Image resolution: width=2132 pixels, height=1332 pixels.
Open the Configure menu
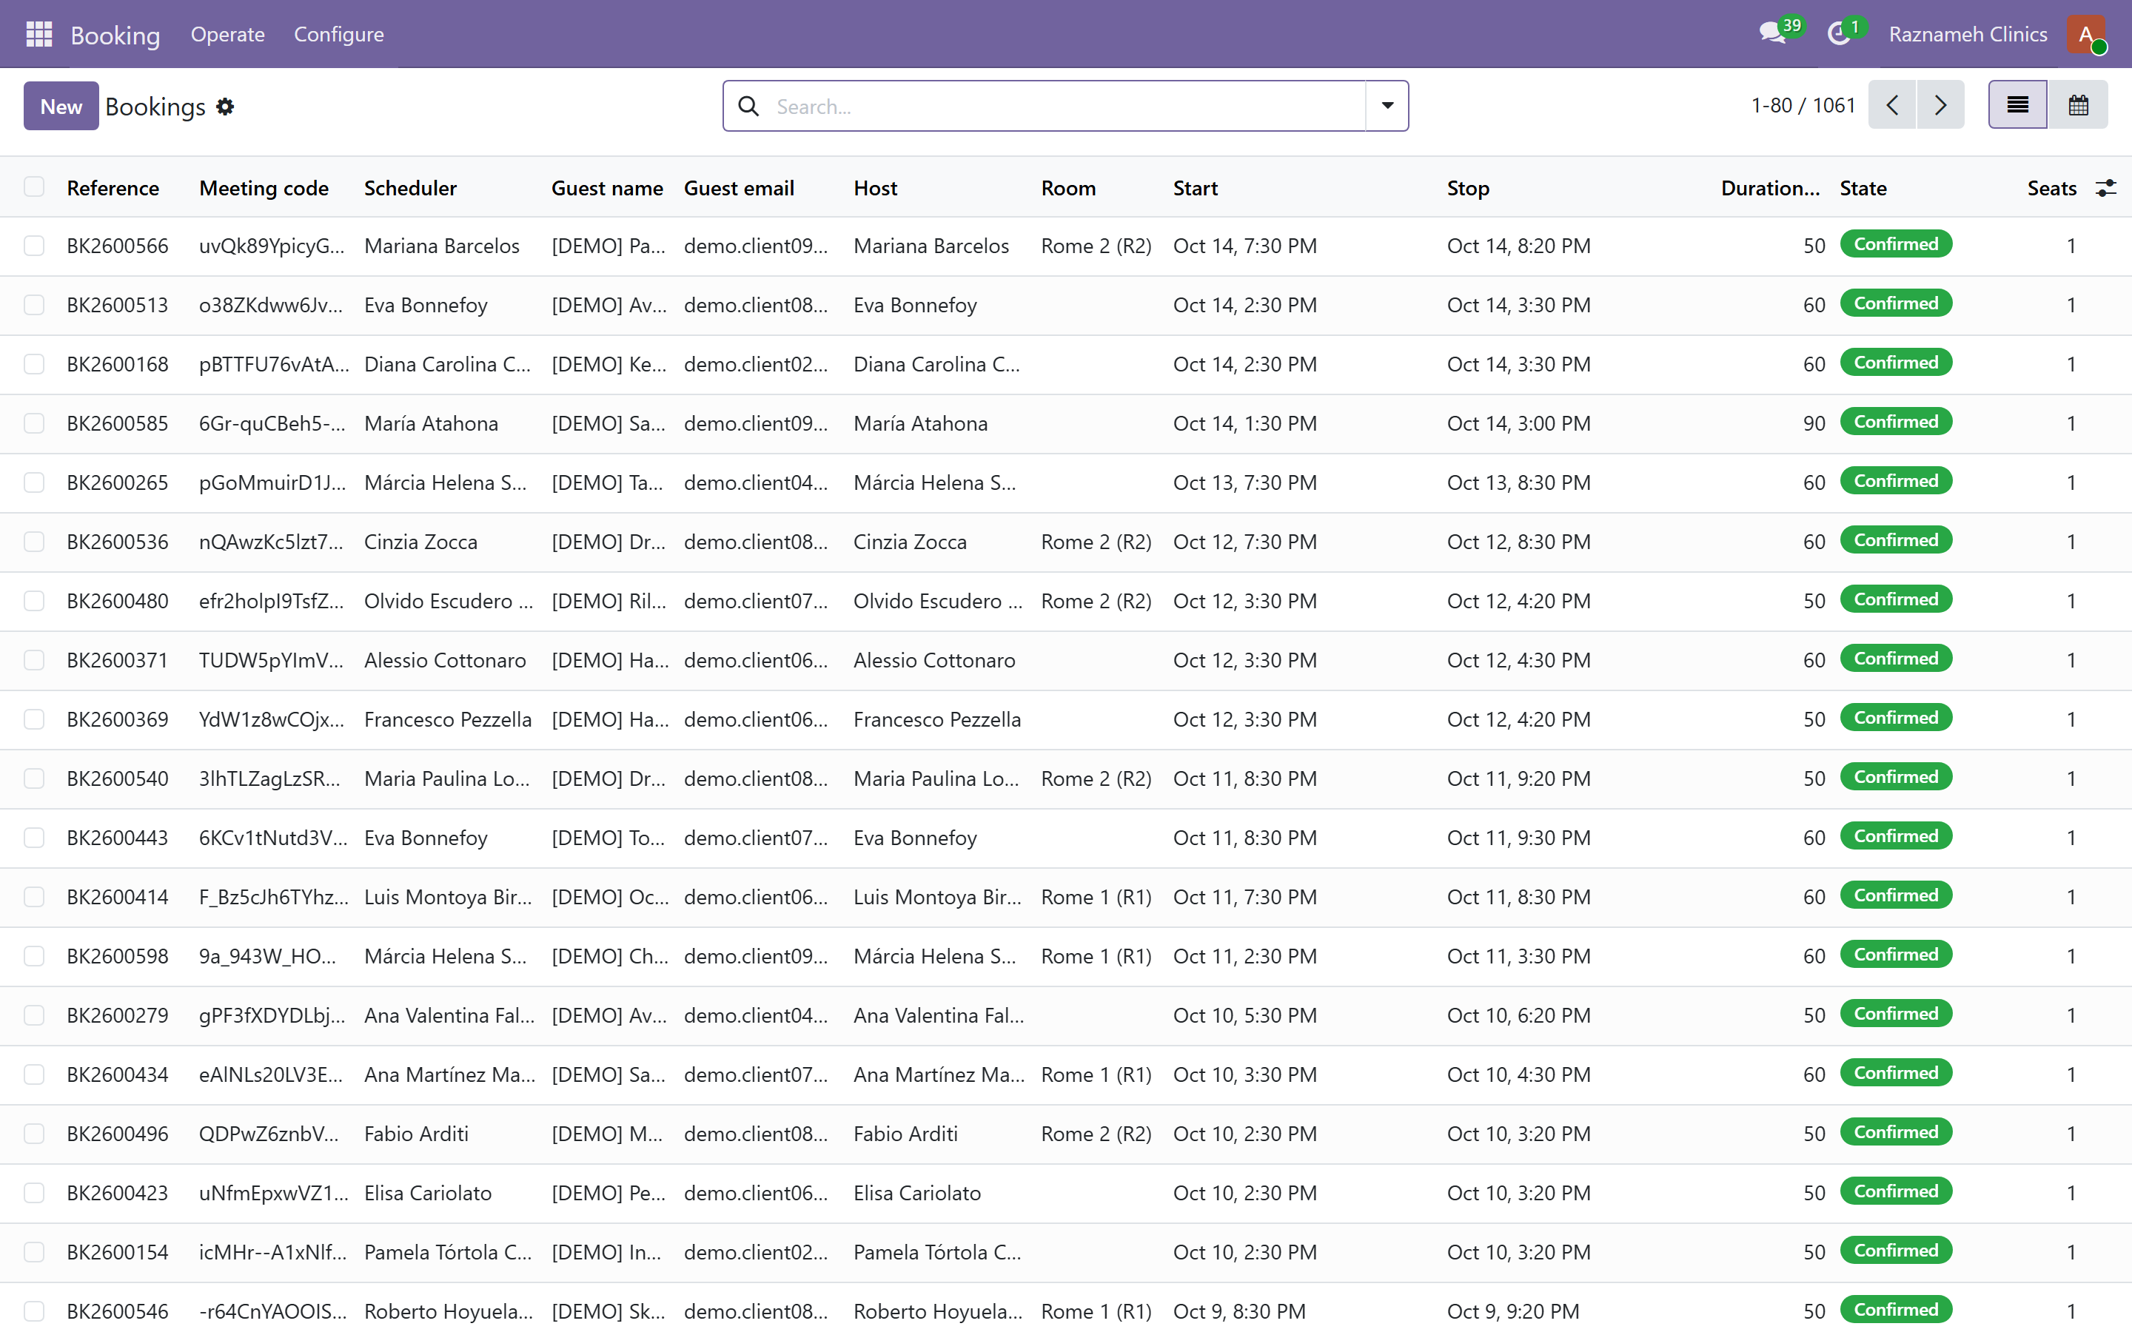click(x=338, y=34)
